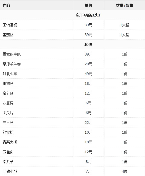Screen dimensions: 145x176
Task: Click the 冬瓜片 row label
Action: tap(8, 113)
